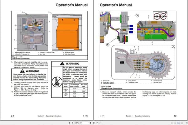
Task: Click the 'Max Boom Angle' table header
Action: [x=84, y=86]
